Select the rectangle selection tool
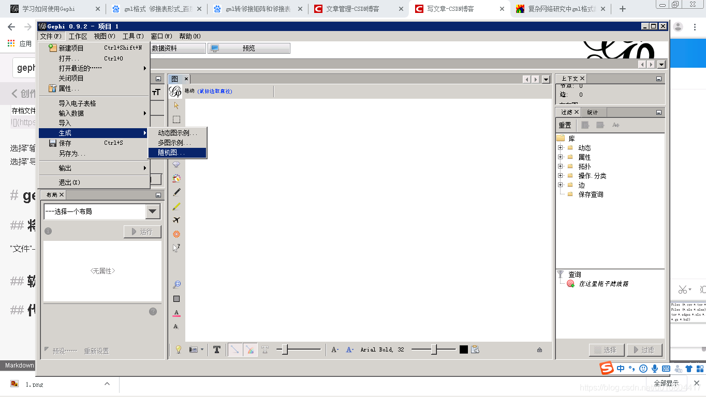706x397 pixels. [x=176, y=119]
